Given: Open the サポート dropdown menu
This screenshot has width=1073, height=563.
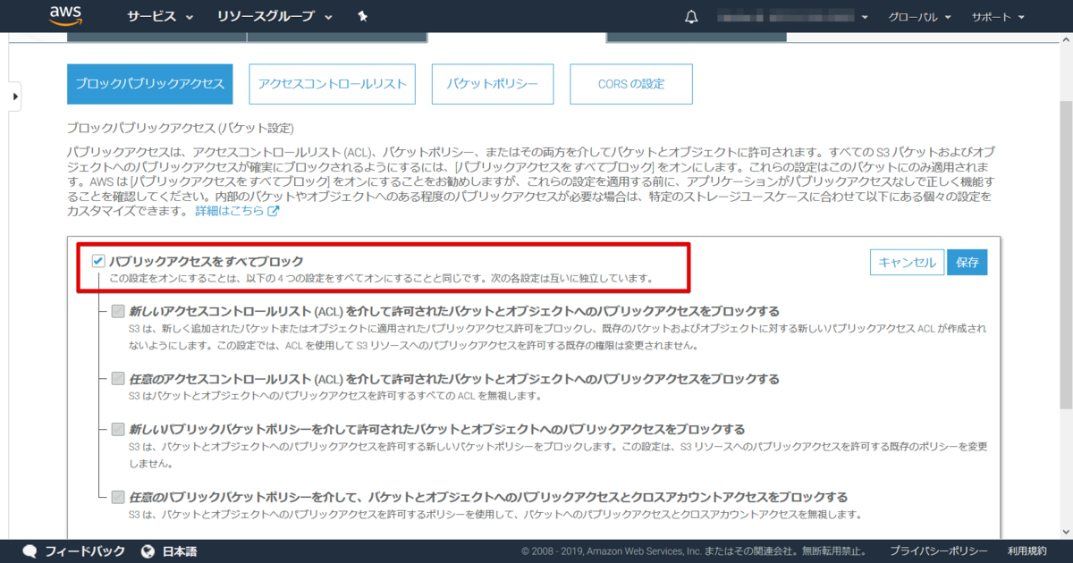Looking at the screenshot, I should pyautogui.click(x=998, y=17).
